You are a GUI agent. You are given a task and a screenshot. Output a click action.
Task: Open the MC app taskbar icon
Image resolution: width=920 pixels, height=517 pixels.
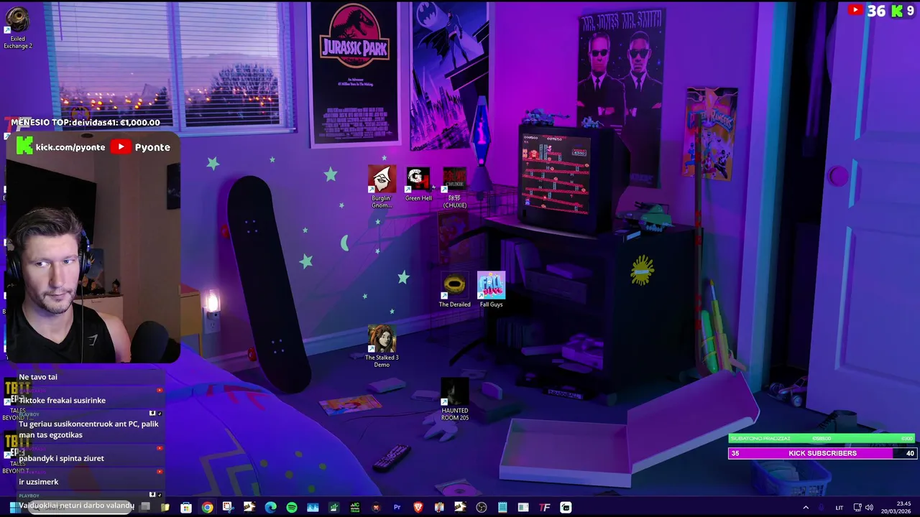[354, 507]
